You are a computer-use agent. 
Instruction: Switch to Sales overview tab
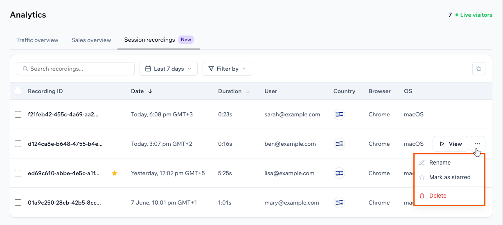tap(91, 40)
